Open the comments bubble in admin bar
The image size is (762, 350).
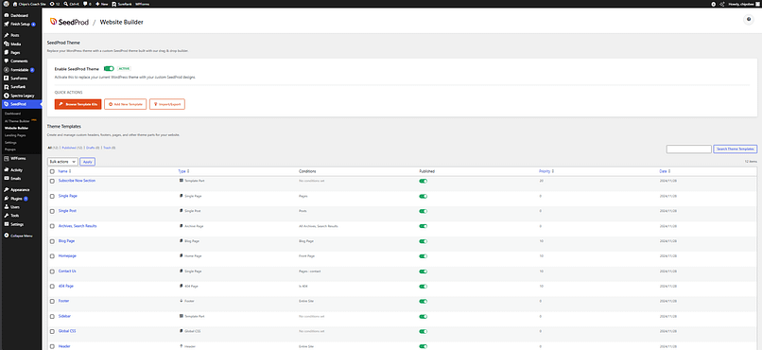tap(88, 4)
